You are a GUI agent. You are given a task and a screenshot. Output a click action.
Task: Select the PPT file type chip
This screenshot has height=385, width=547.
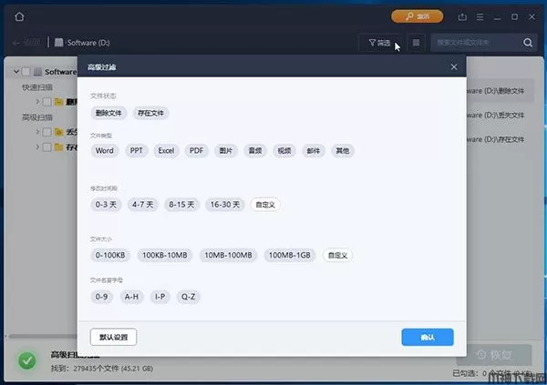point(136,150)
